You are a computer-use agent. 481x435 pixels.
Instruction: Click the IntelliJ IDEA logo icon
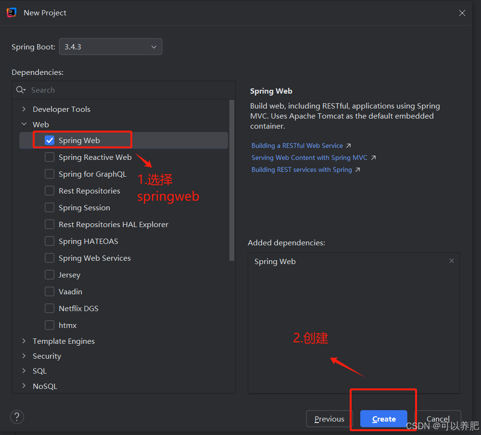(x=12, y=12)
